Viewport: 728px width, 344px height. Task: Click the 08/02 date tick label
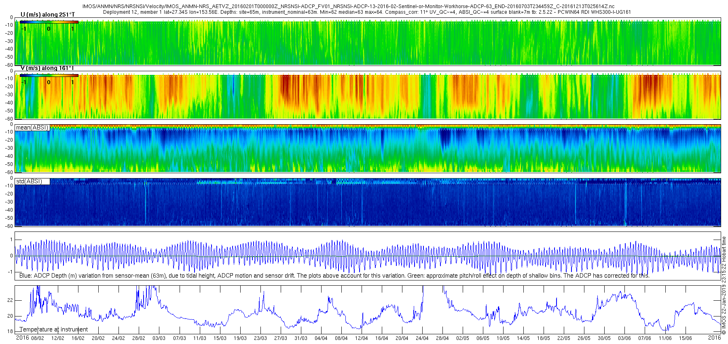pyautogui.click(x=38, y=338)
